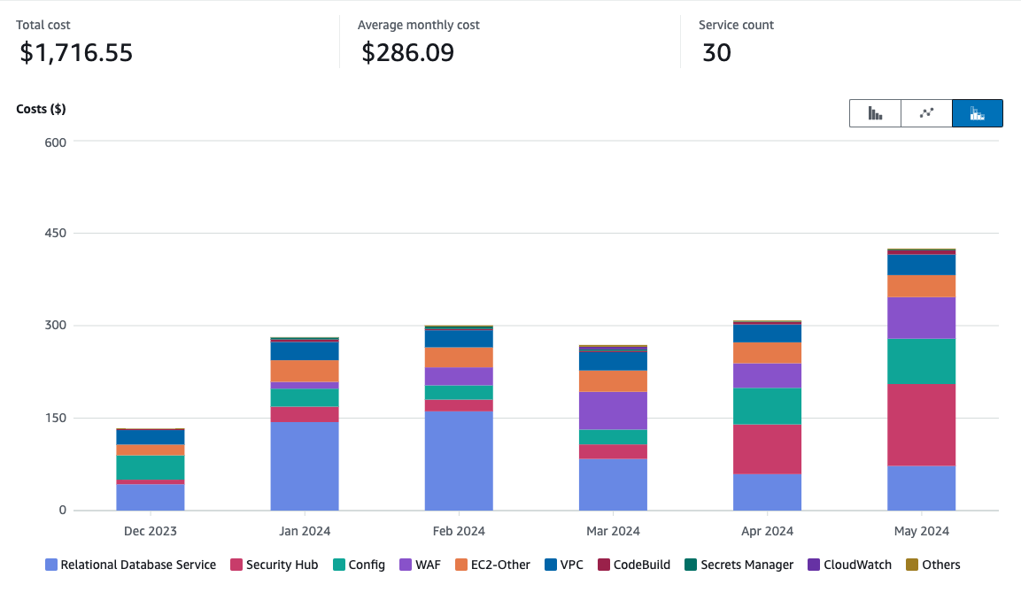The width and height of the screenshot is (1021, 592).
Task: Click the RDS segment of the Feb 2024 bar
Action: pos(459,460)
